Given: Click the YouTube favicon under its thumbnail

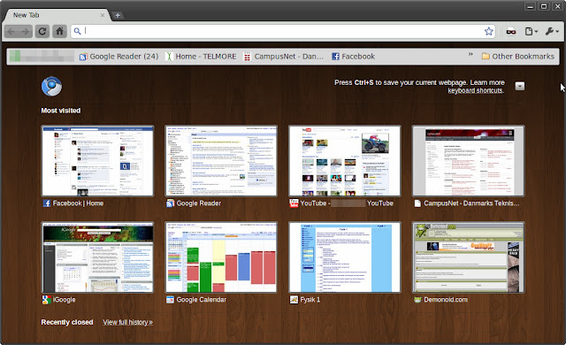Looking at the screenshot, I should (294, 203).
